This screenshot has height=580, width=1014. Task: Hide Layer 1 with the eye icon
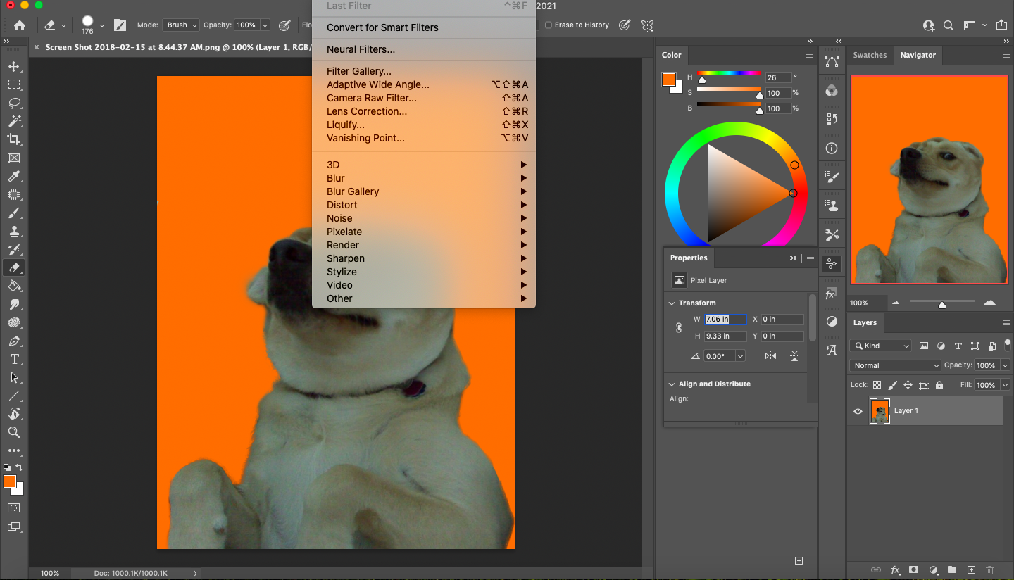point(858,411)
